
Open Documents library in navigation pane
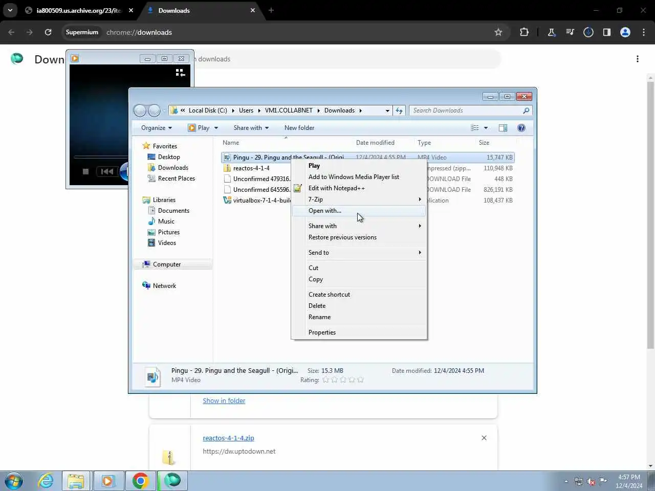(173, 211)
